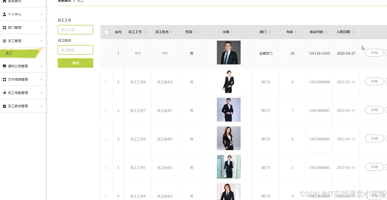Click phone number 13513513555
387x200 pixels.
coord(319,53)
